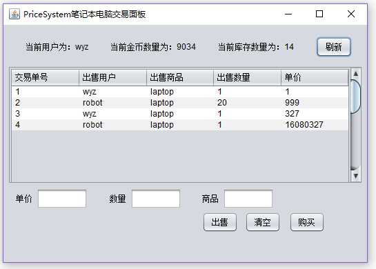Minimize the PriceSystem window
The width and height of the screenshot is (376, 269).
[x=288, y=14]
